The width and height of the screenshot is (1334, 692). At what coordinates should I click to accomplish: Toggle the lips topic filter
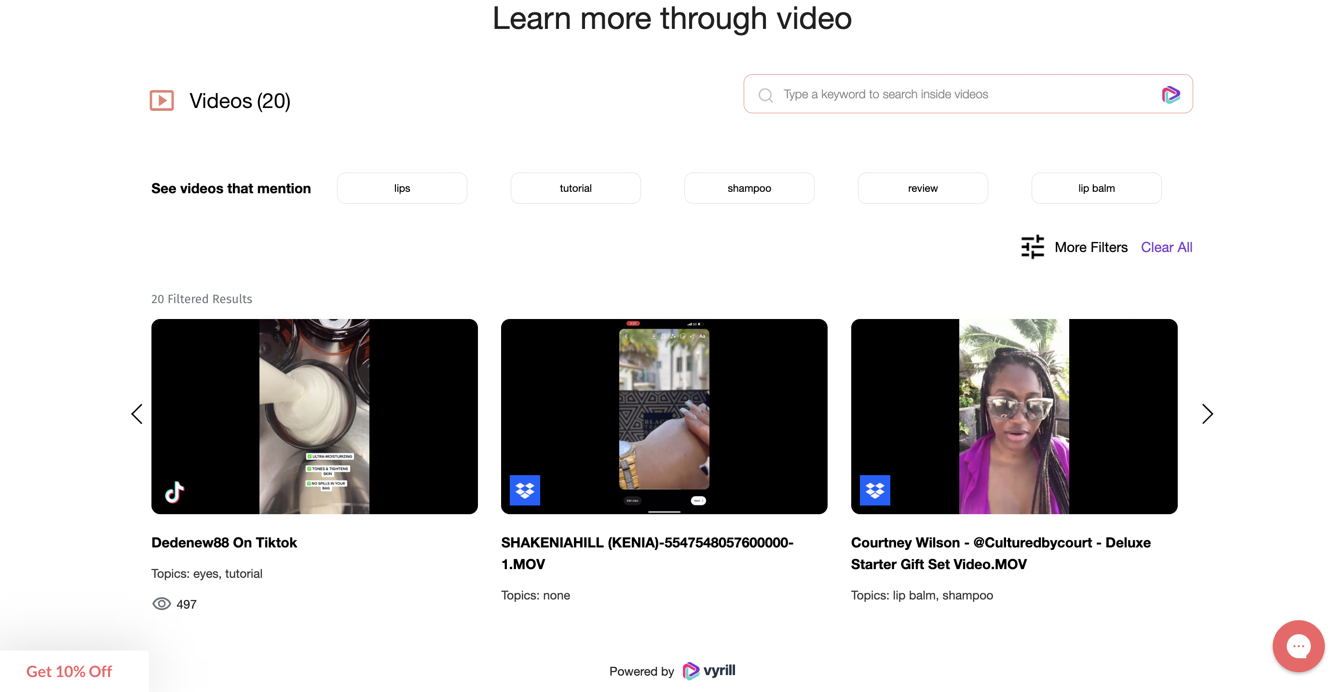coord(402,188)
